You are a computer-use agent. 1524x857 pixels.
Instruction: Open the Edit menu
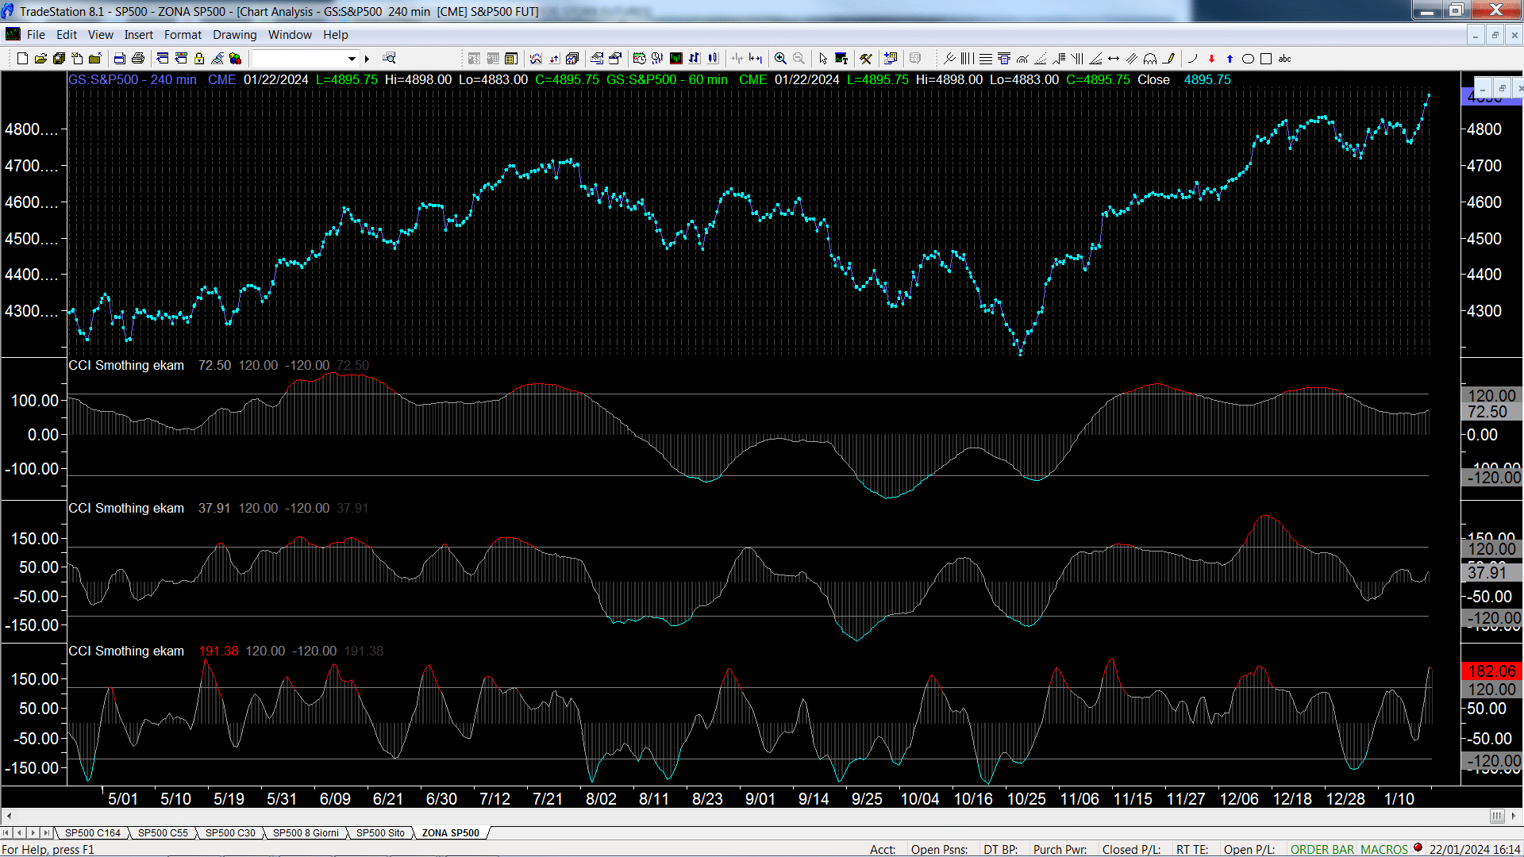(x=67, y=35)
